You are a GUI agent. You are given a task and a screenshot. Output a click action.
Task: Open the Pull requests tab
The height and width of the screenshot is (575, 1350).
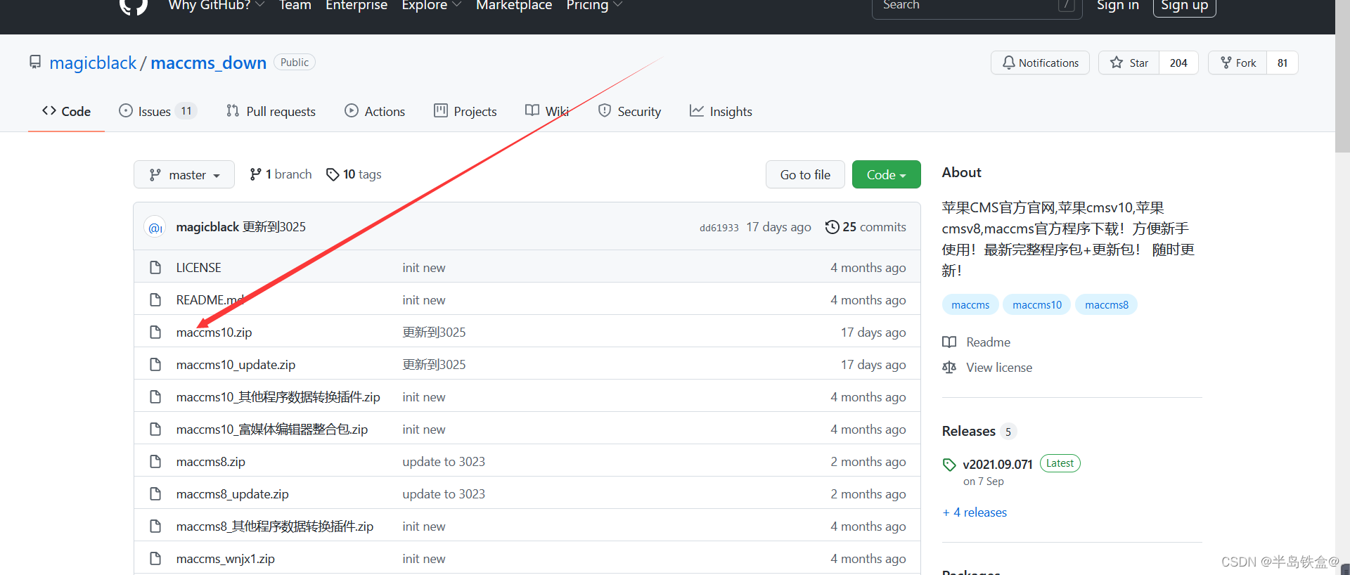pos(271,111)
